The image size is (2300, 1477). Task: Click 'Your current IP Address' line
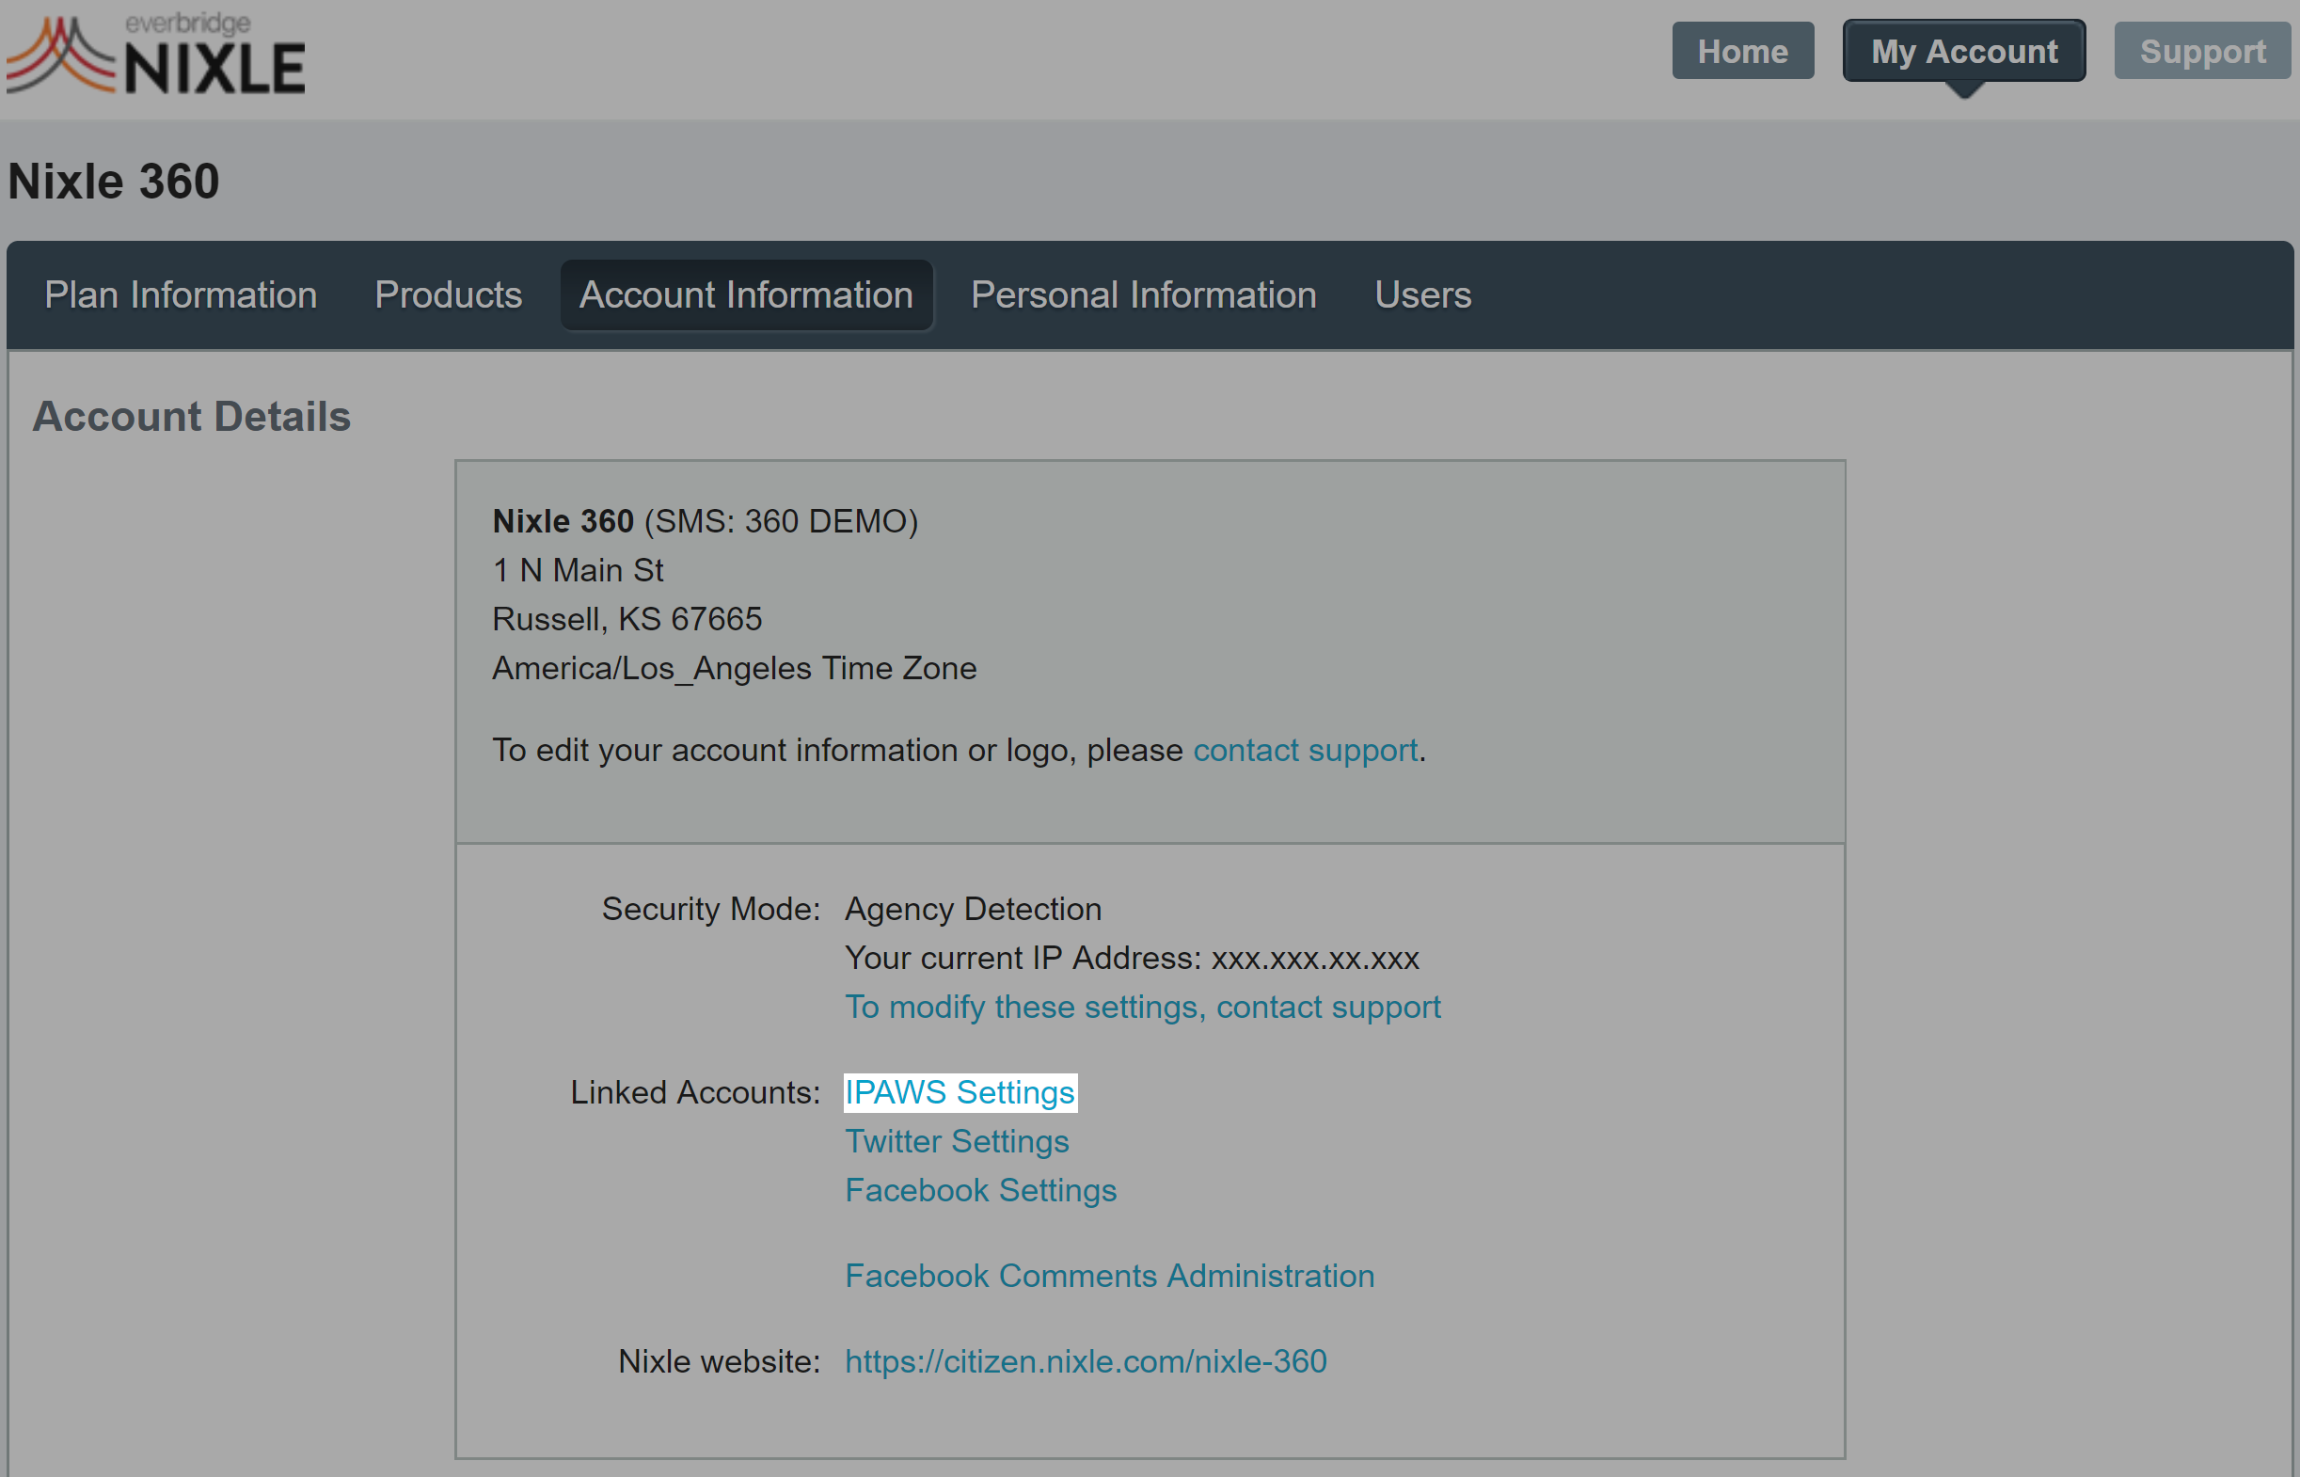[1131, 957]
